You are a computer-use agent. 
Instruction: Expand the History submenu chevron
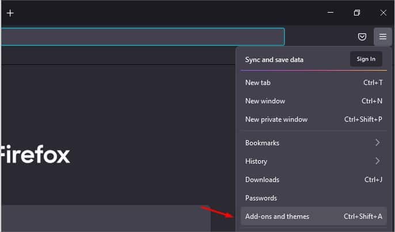point(377,161)
